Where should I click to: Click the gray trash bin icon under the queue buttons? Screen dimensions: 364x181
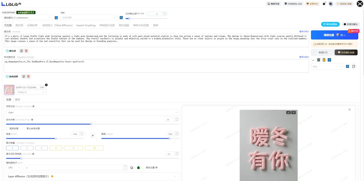pyautogui.click(x=319, y=60)
